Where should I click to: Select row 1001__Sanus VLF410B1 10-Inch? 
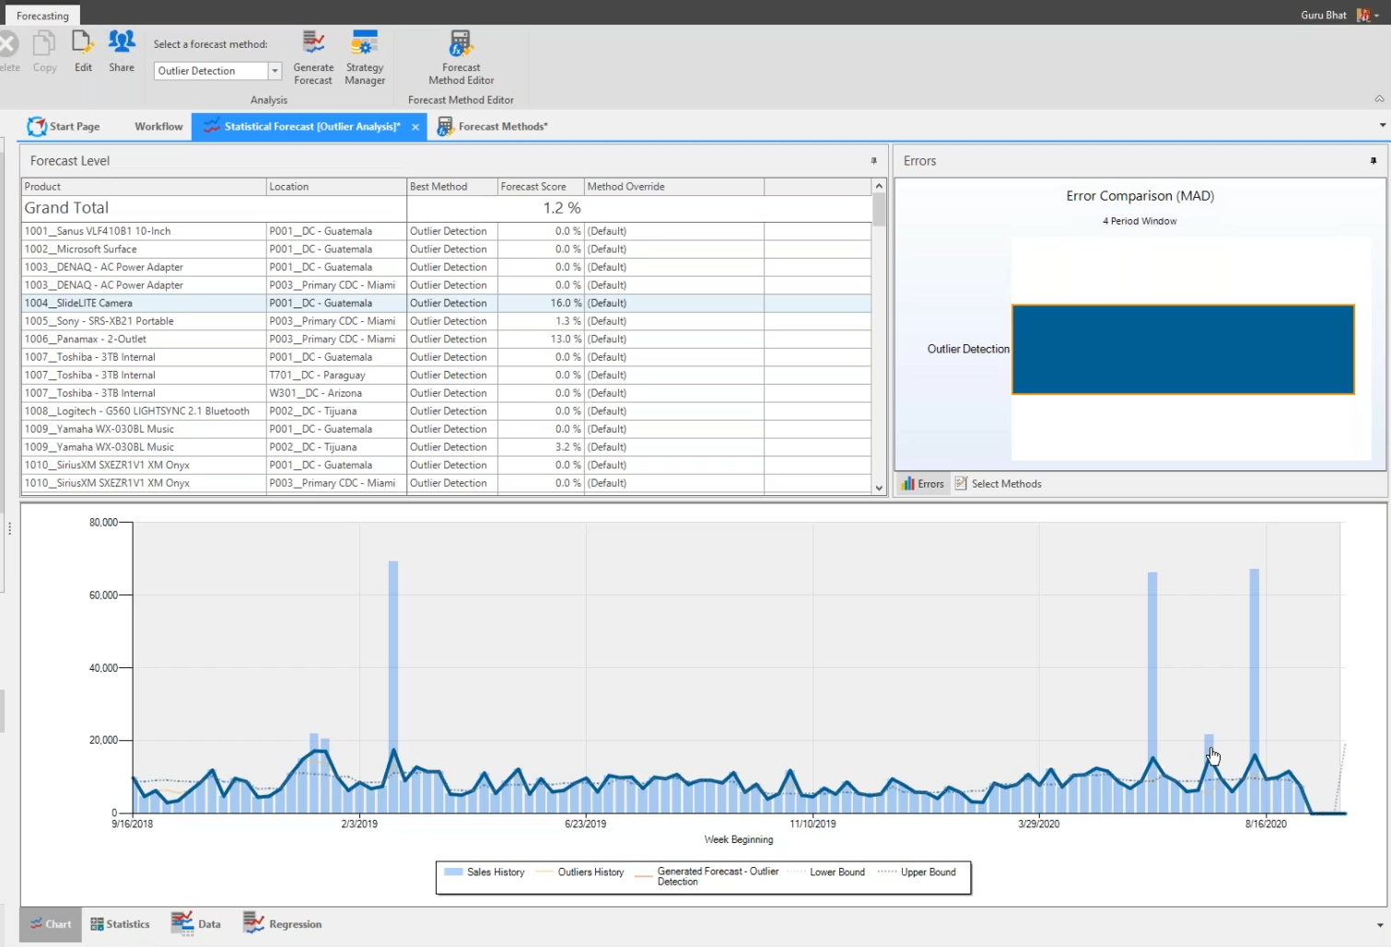(x=447, y=231)
